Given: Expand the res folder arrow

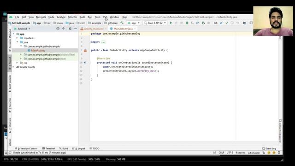Looking at the screenshot, I should [18, 63].
